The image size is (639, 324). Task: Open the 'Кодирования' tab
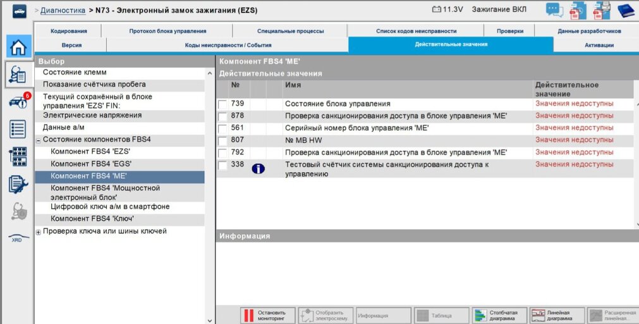68,31
